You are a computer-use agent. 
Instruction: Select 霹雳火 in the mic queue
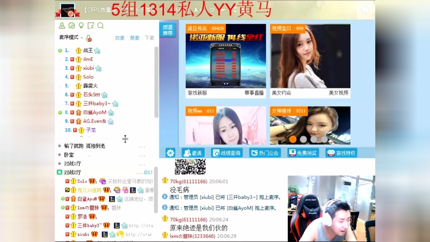(x=90, y=86)
